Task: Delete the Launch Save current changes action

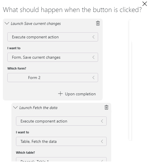Action: (x=98, y=23)
